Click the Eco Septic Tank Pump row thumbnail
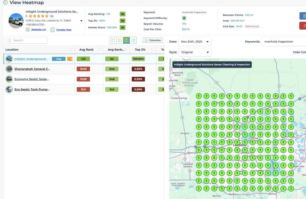 click(x=9, y=89)
